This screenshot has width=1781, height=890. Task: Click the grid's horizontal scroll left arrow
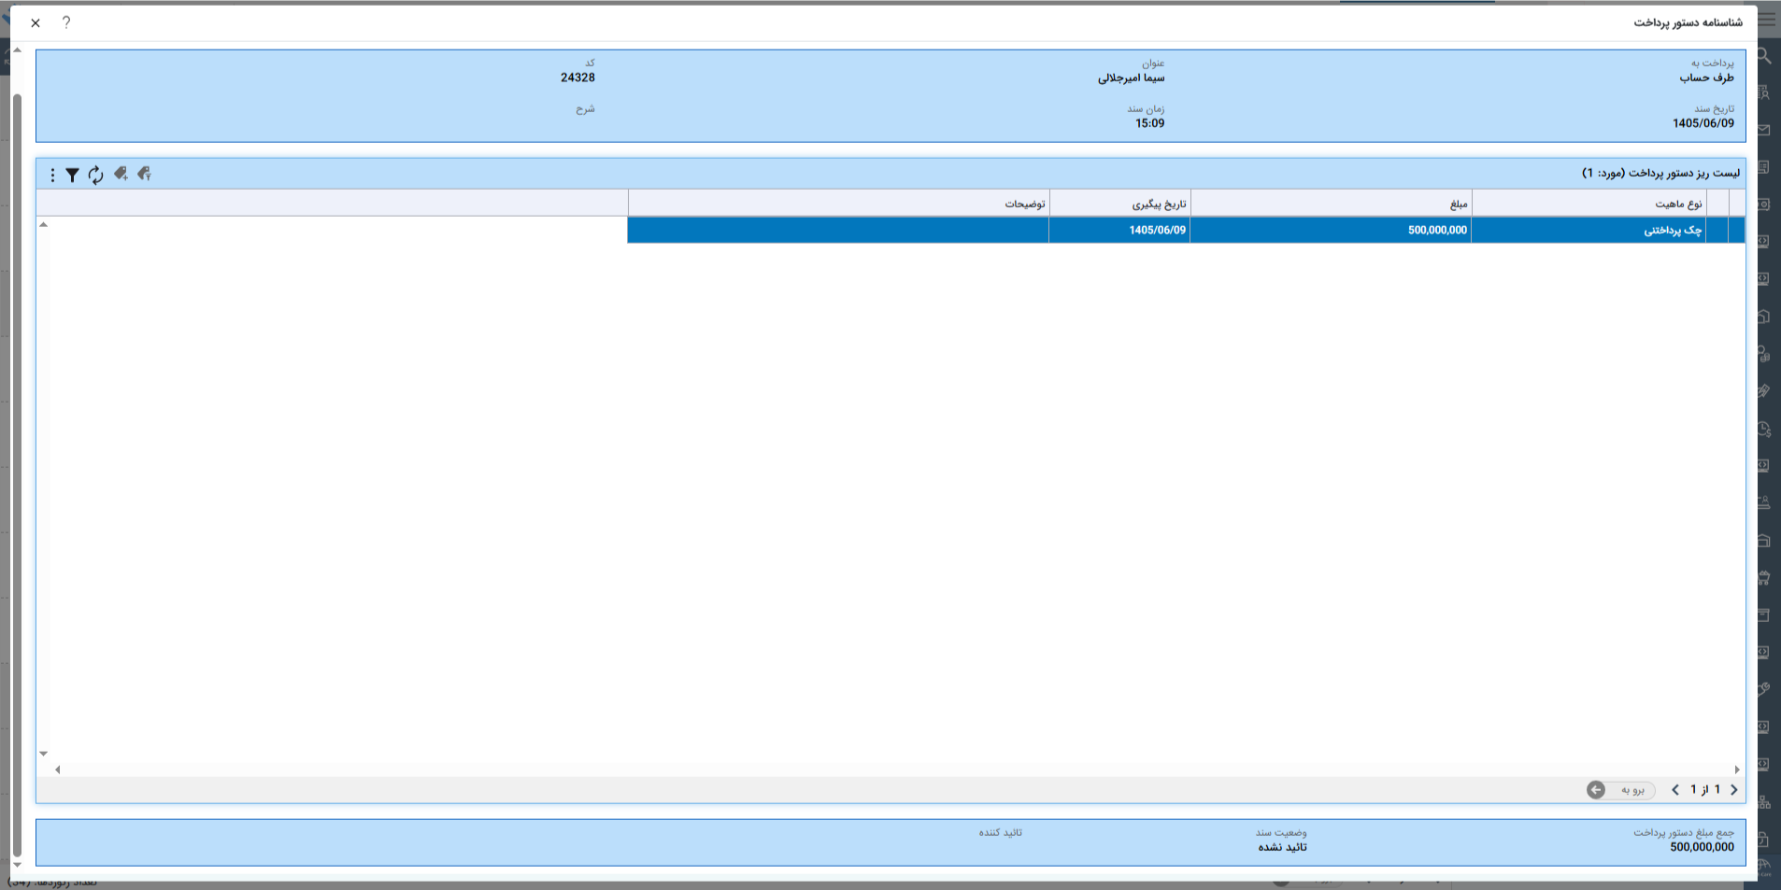pyautogui.click(x=58, y=770)
